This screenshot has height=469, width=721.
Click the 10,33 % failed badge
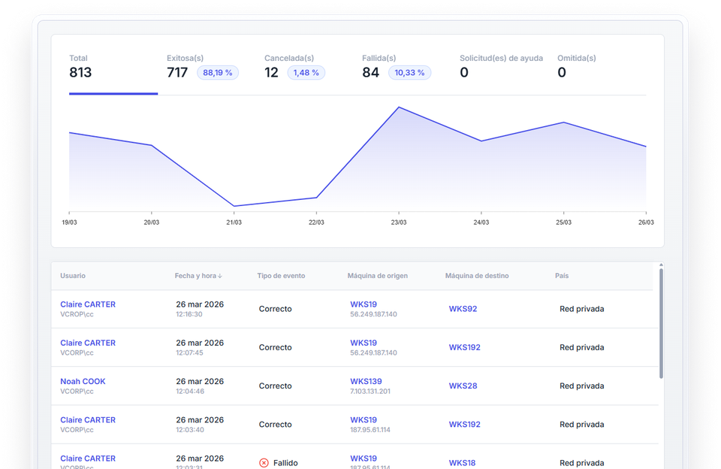point(409,73)
